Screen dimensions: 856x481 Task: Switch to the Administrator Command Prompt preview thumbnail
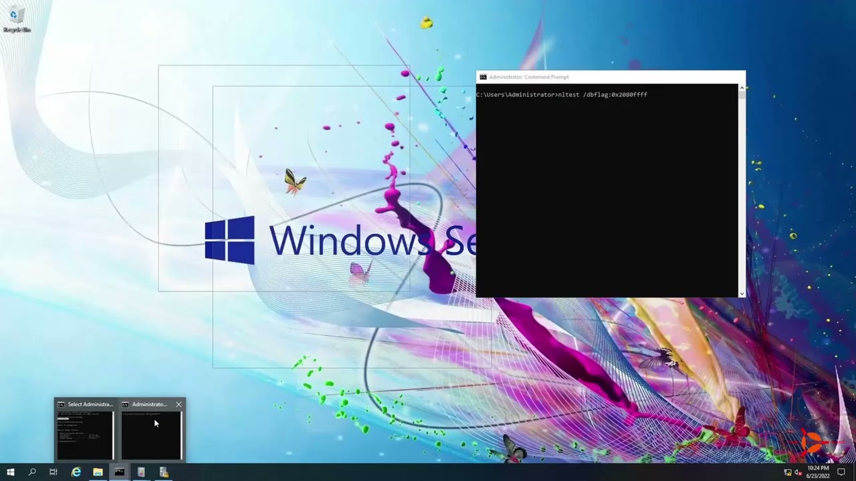[151, 435]
